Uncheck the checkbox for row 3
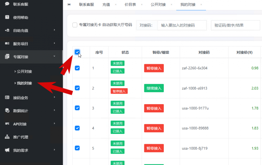The image size is (262, 165). pyautogui.click(x=77, y=108)
